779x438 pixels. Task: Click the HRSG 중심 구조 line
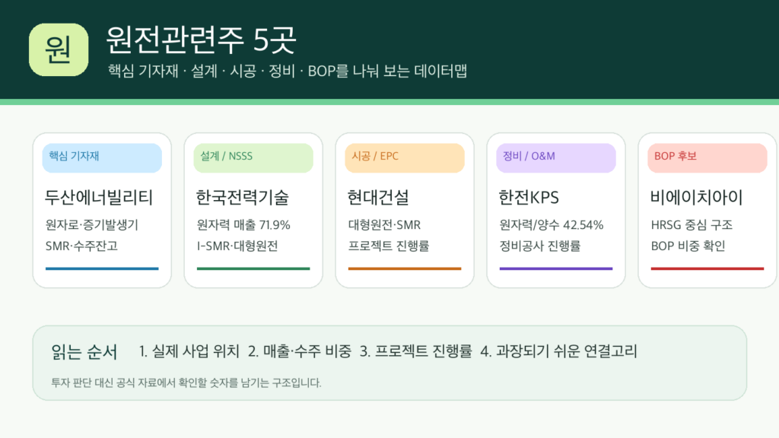click(692, 225)
